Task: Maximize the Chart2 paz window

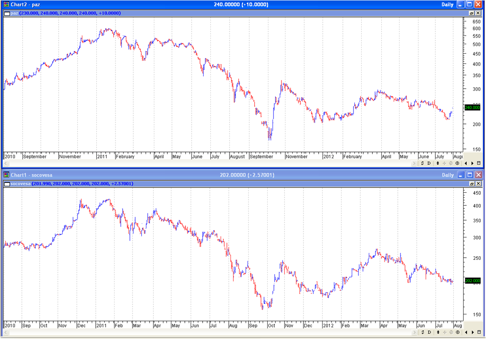Action: 469,4
